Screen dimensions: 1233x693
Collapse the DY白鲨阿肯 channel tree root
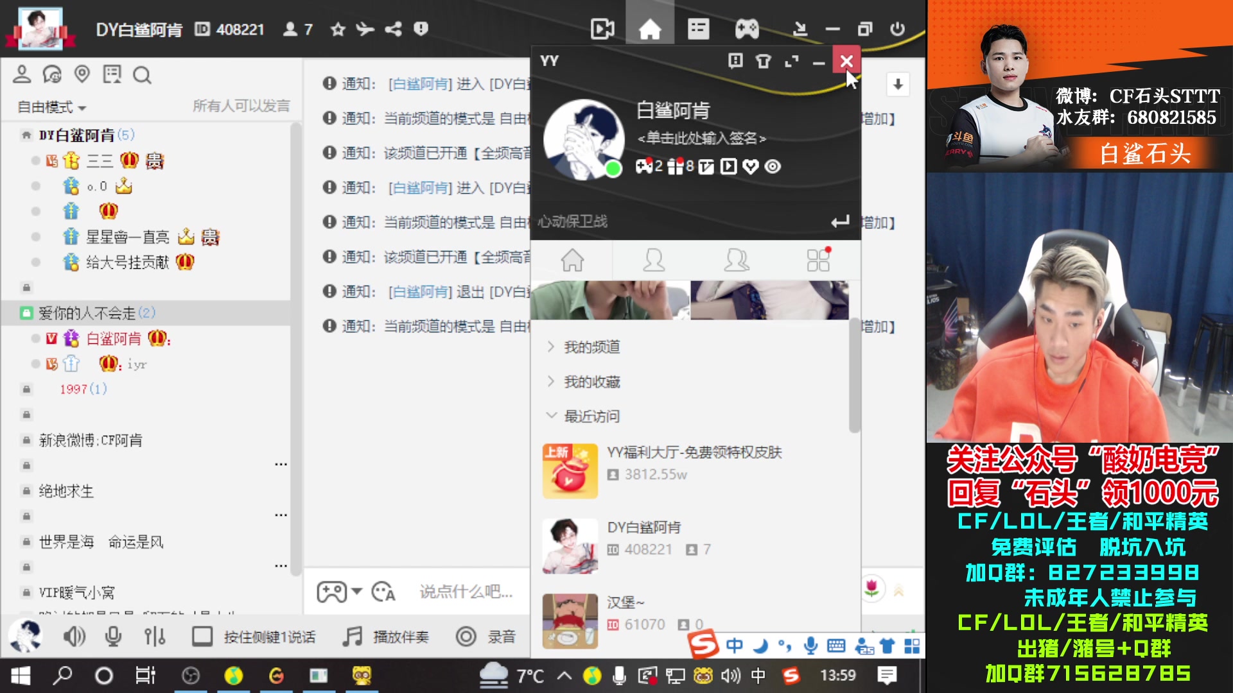pyautogui.click(x=26, y=135)
